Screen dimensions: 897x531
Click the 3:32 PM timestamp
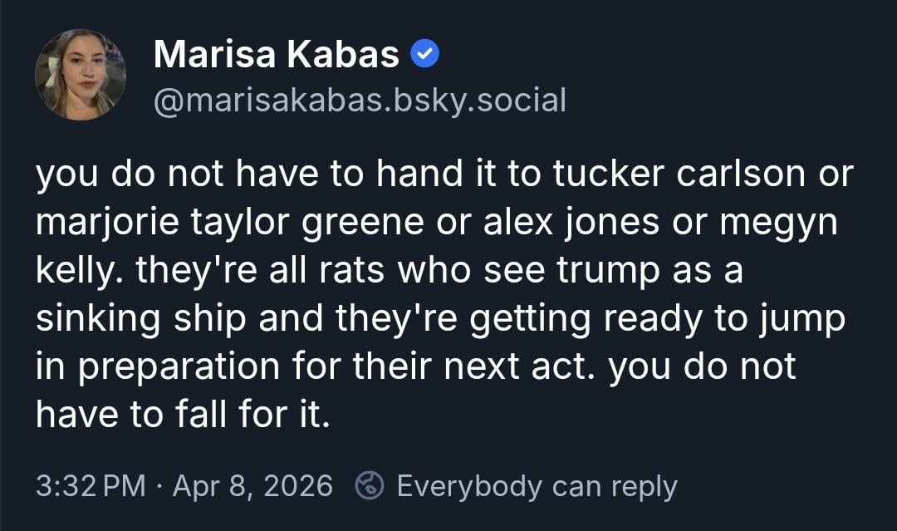pyautogui.click(x=91, y=485)
